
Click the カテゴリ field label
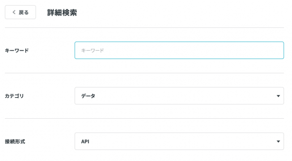click(x=14, y=96)
